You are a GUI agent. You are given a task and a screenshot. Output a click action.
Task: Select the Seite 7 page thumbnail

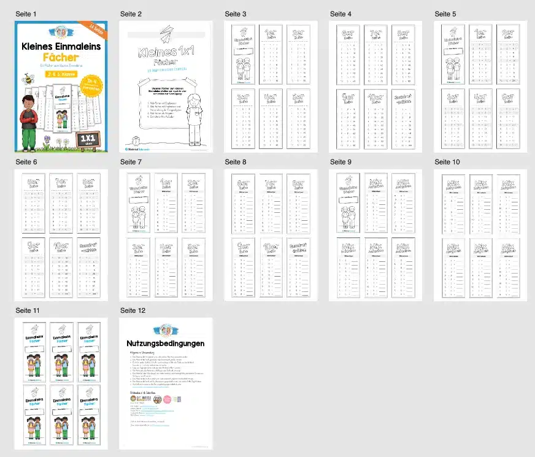point(166,236)
